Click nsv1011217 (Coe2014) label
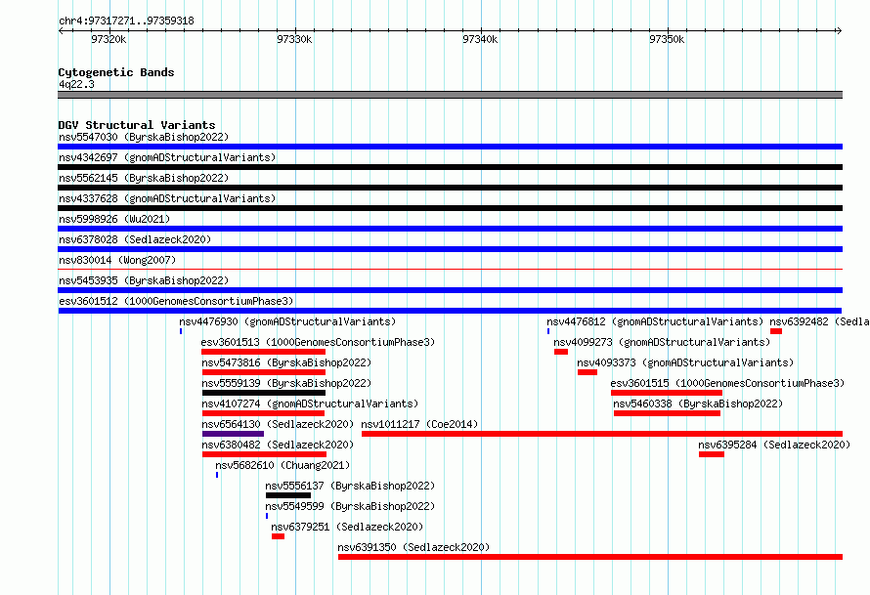 (x=419, y=424)
